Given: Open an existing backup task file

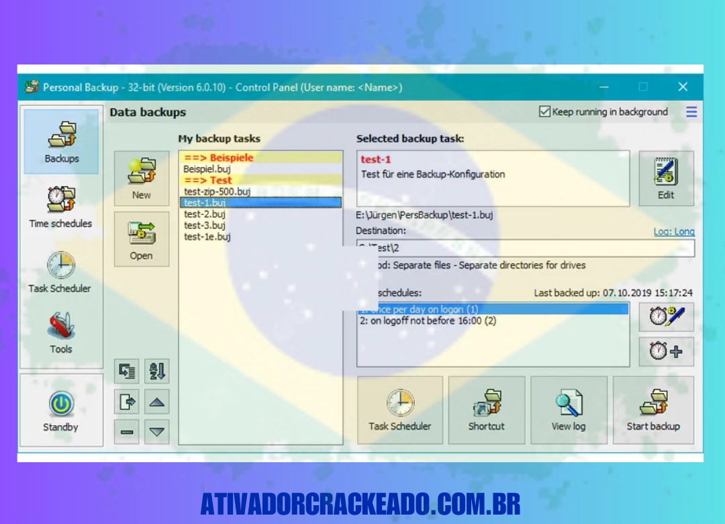Looking at the screenshot, I should 142,239.
